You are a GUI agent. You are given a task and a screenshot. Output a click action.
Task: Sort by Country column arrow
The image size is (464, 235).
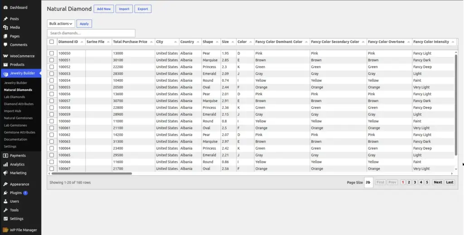click(198, 42)
